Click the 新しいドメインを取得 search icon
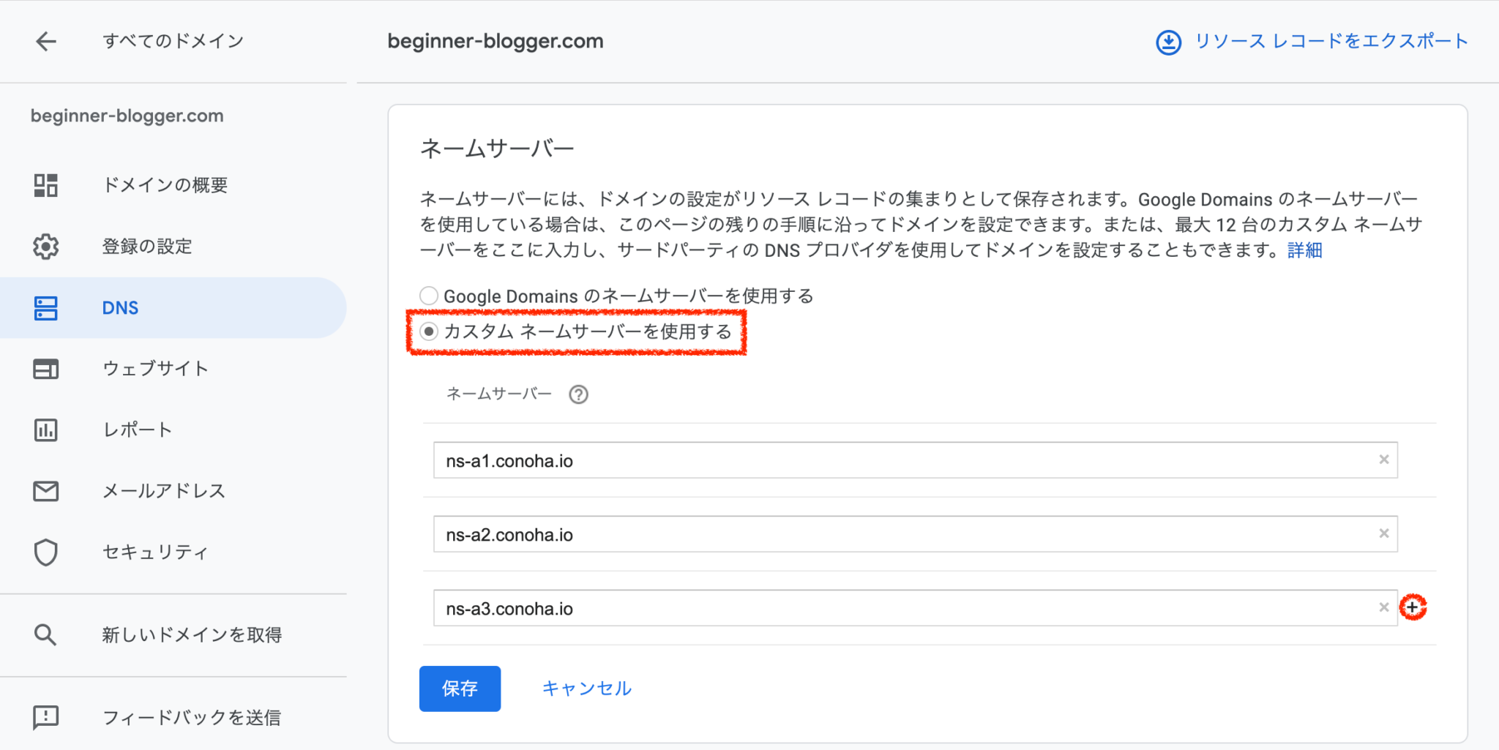The image size is (1499, 750). click(45, 634)
